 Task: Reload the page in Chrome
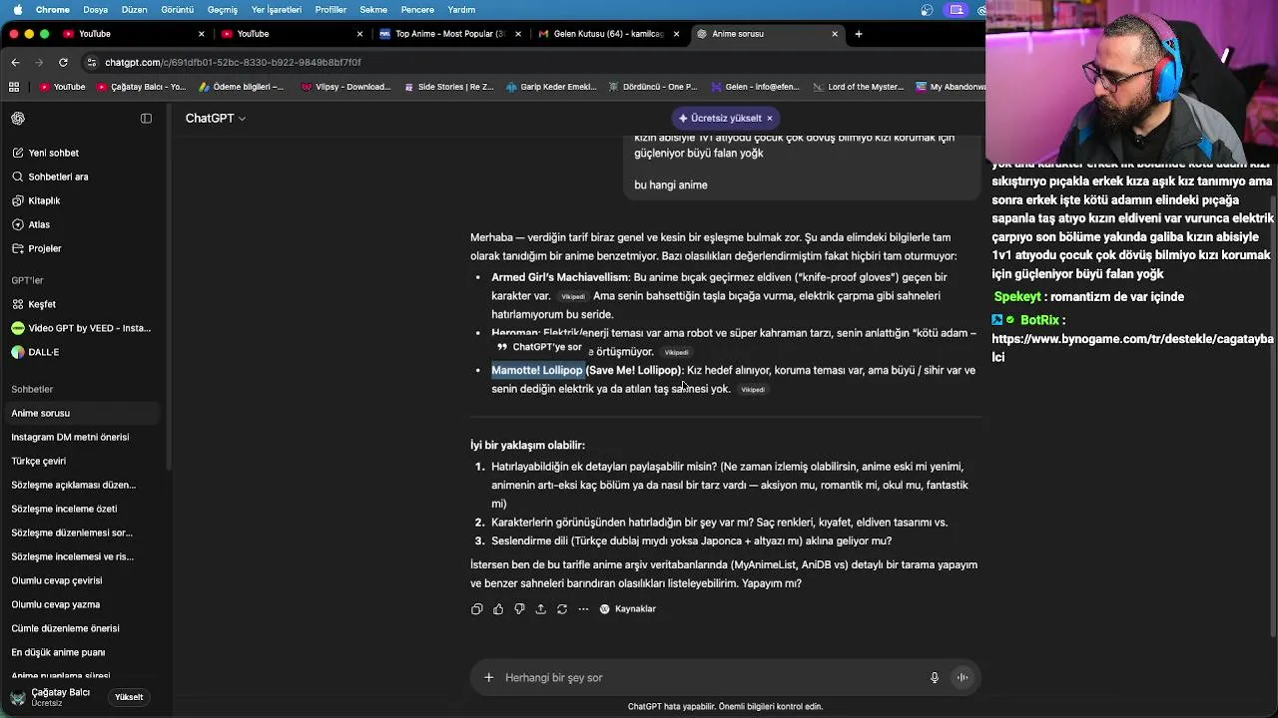click(65, 62)
